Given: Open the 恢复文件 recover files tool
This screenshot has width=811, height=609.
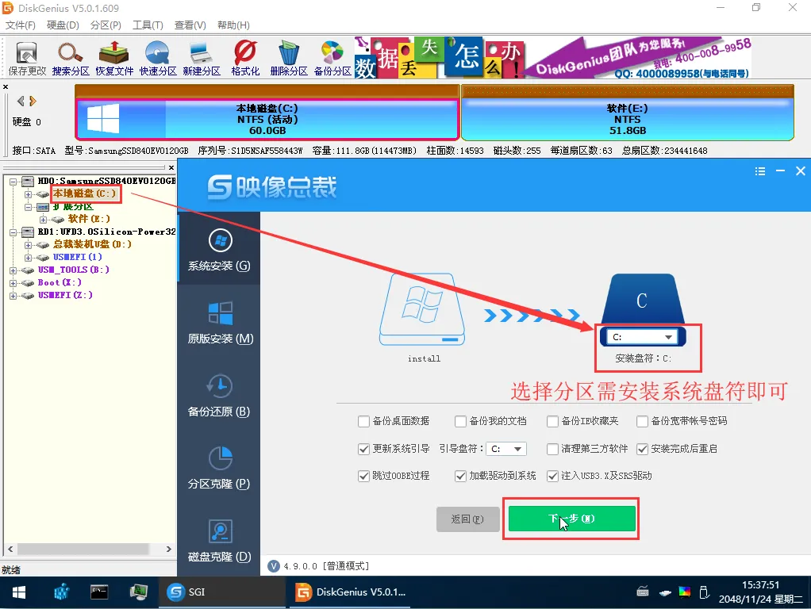Looking at the screenshot, I should coord(114,57).
